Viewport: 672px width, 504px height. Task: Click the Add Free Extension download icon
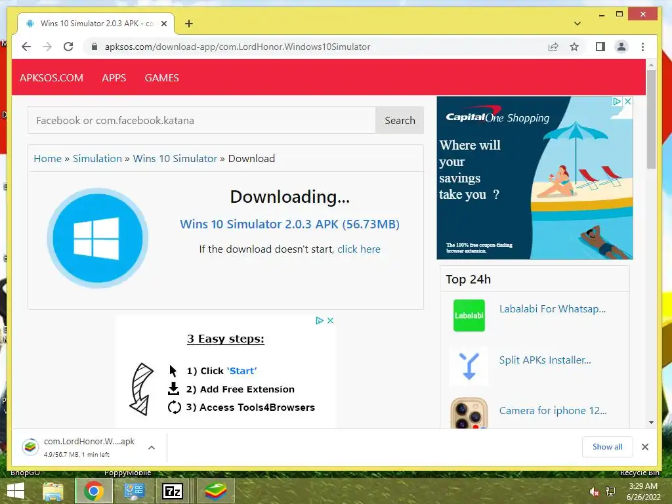[x=173, y=388]
